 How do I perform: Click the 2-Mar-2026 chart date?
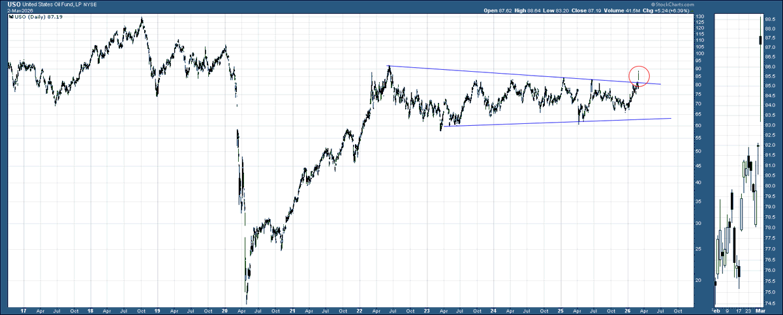(20, 11)
